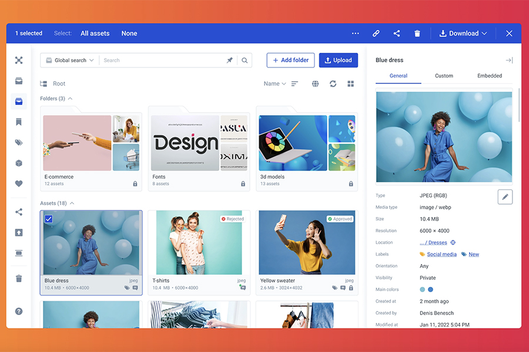Open the more options ellipsis menu
The height and width of the screenshot is (352, 529).
[x=356, y=33]
